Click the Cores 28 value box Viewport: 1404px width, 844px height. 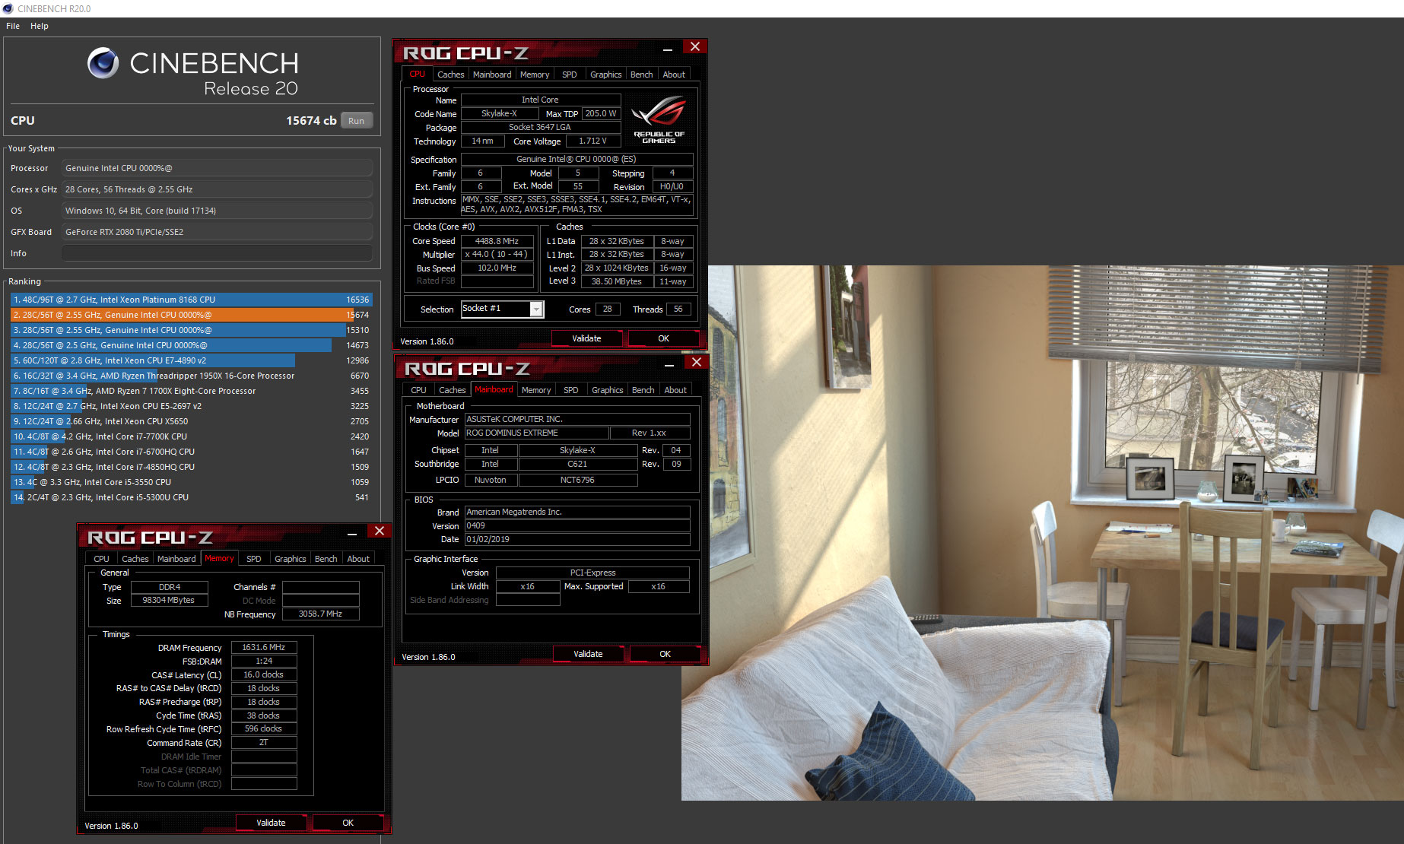608,309
